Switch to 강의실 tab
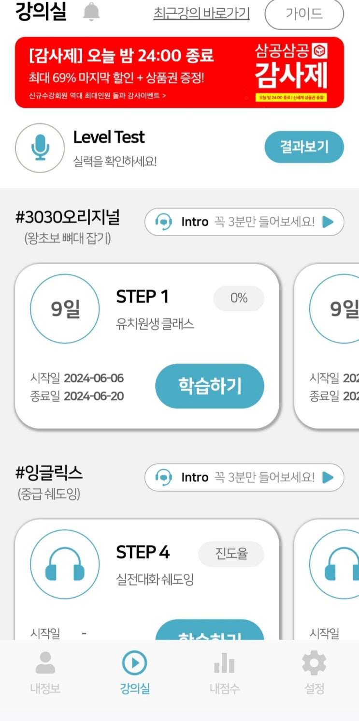The image size is (359, 721). 134,673
